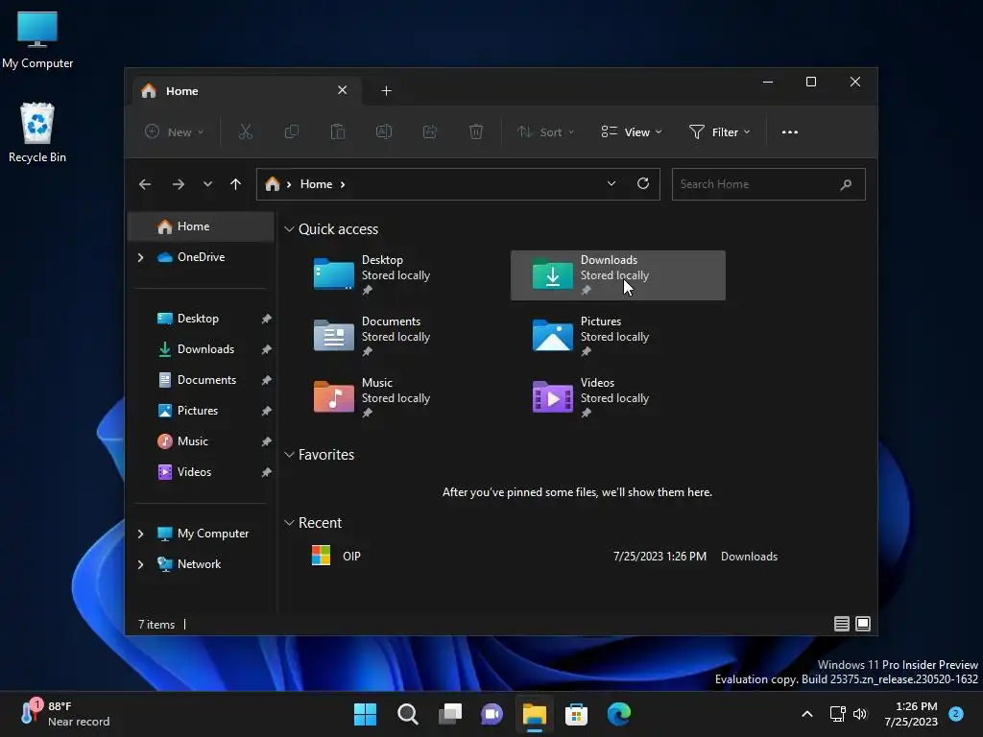Click Home breadcrumb in address bar
Screen dimensions: 983x737
point(316,184)
